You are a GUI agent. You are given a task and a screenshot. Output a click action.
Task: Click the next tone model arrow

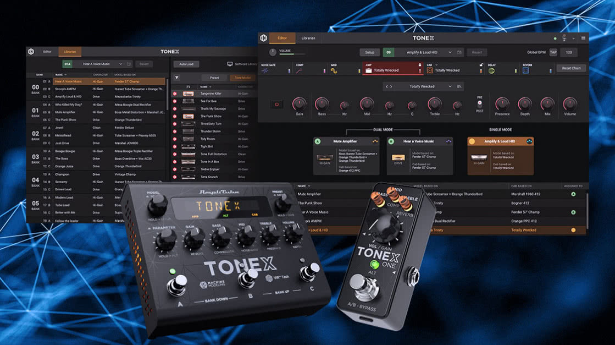391,86
